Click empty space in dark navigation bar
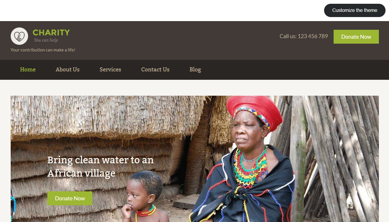Image resolution: width=389 pixels, height=222 pixels. point(289,70)
